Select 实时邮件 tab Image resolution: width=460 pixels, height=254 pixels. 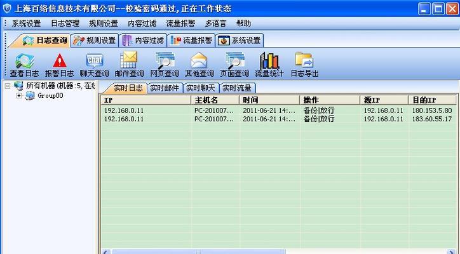[x=165, y=88]
